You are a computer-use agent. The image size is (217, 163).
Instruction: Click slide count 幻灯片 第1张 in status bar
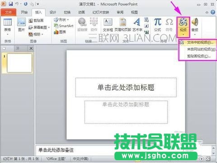pos(21,159)
